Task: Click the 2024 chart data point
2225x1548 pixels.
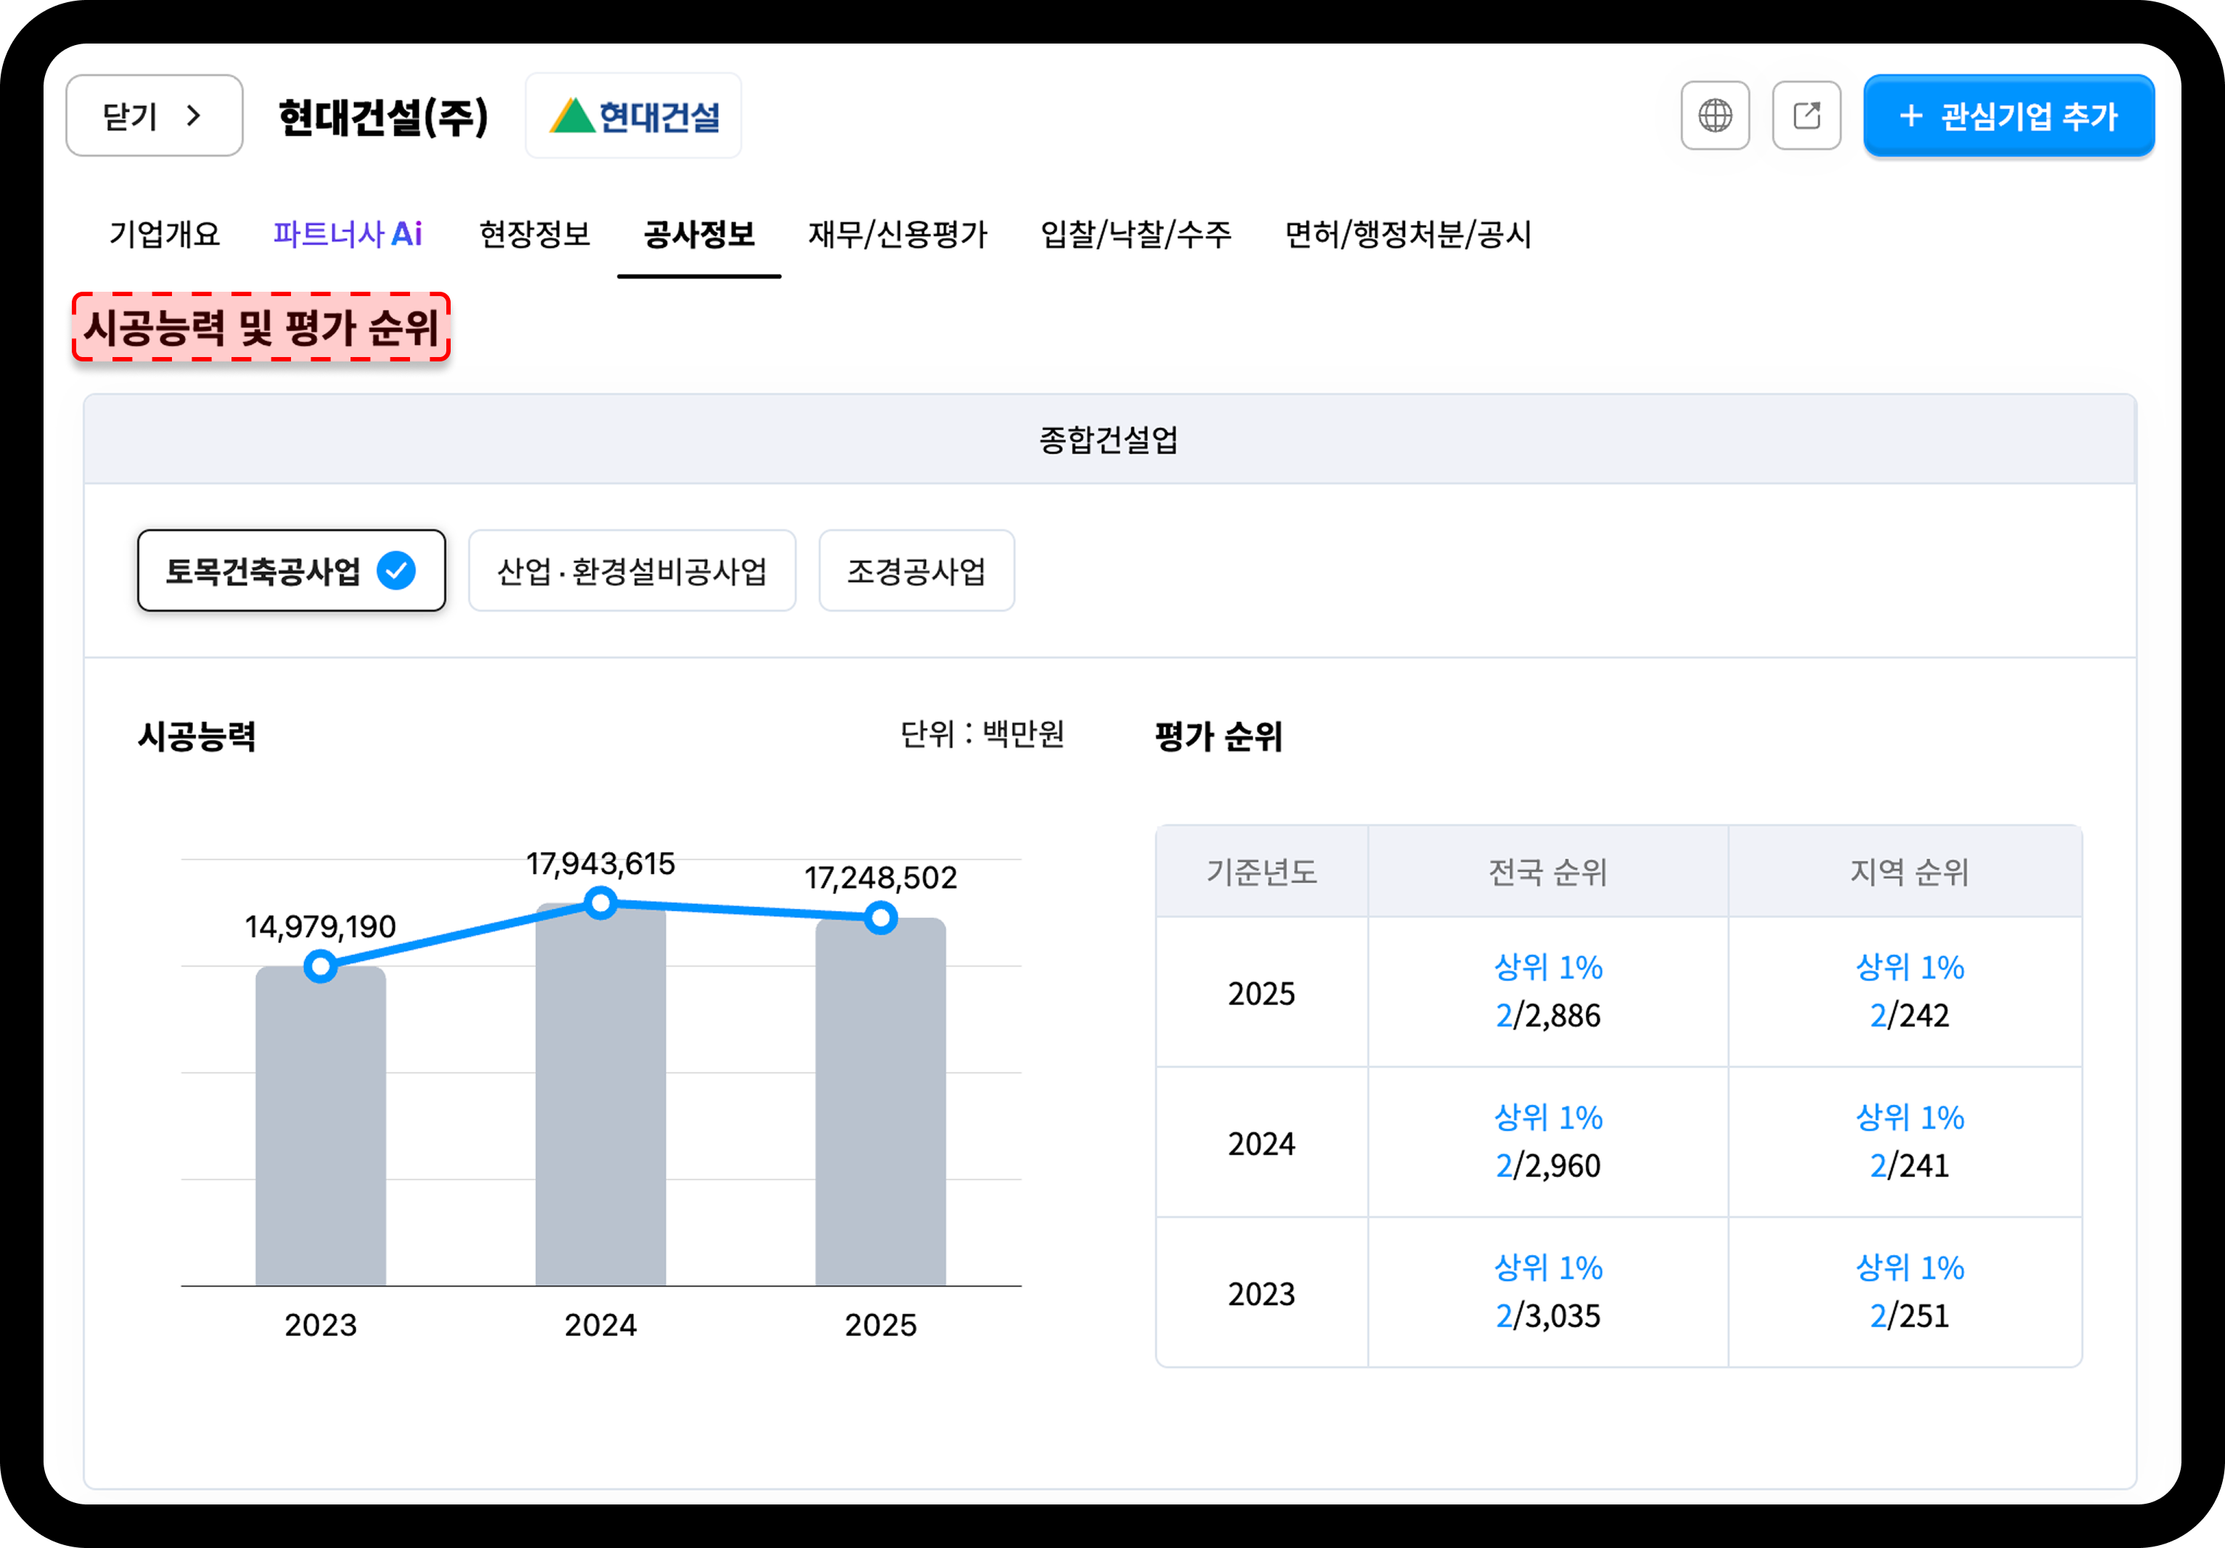Action: (x=601, y=904)
